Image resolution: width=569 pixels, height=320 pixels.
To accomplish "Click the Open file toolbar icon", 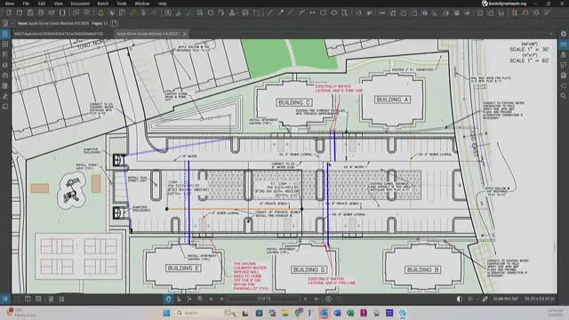I will [x=20, y=12].
